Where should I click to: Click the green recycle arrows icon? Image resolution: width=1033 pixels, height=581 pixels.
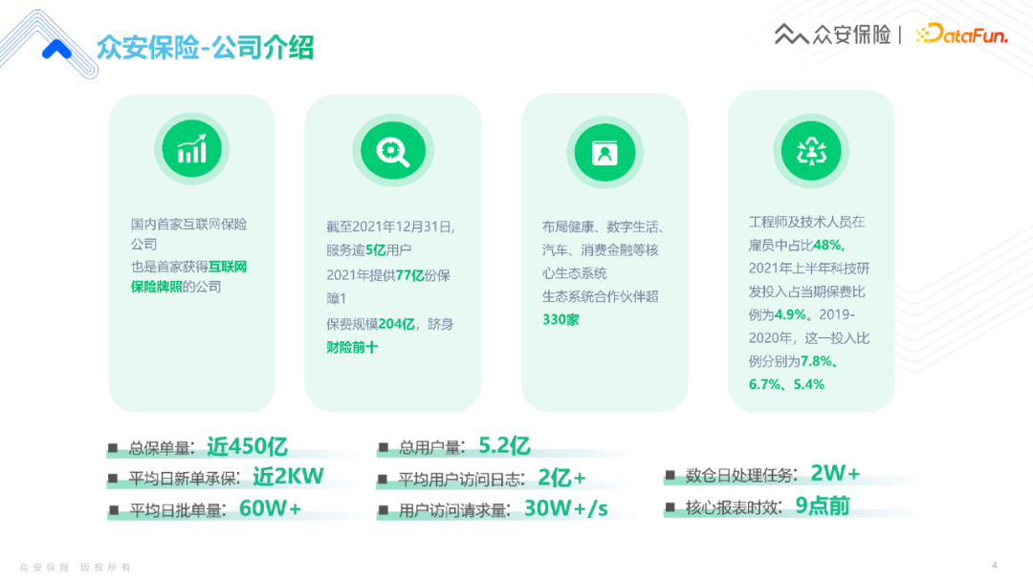point(811,151)
